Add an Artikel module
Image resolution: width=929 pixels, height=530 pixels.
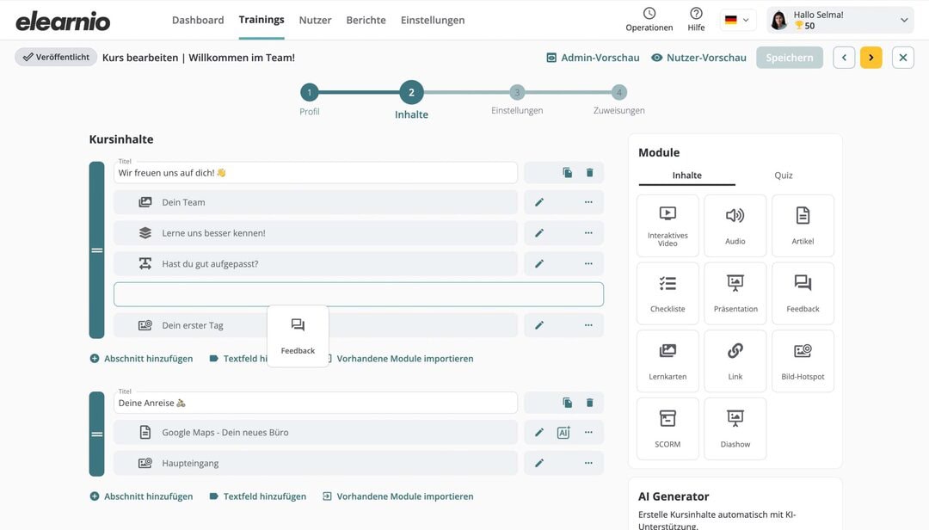(803, 226)
